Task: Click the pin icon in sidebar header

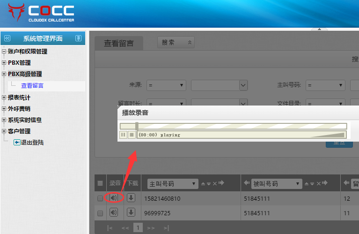Action: pyautogui.click(x=78, y=38)
